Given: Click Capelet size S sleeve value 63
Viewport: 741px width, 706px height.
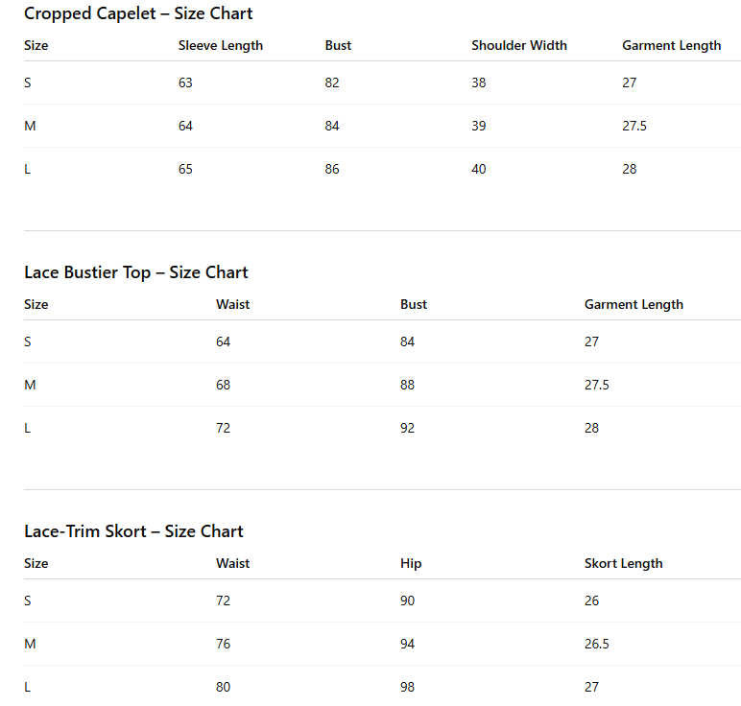Looking at the screenshot, I should (185, 82).
